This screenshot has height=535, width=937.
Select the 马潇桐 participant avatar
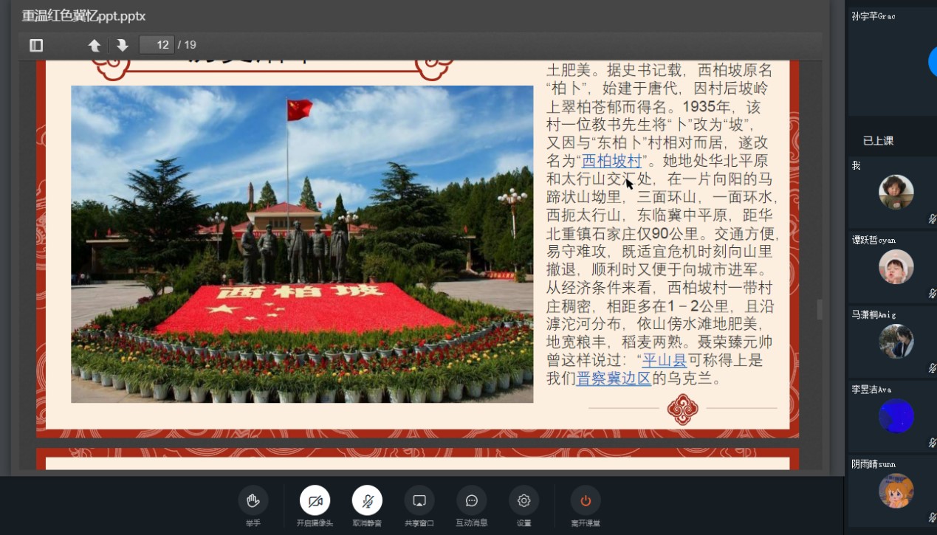[x=896, y=341]
